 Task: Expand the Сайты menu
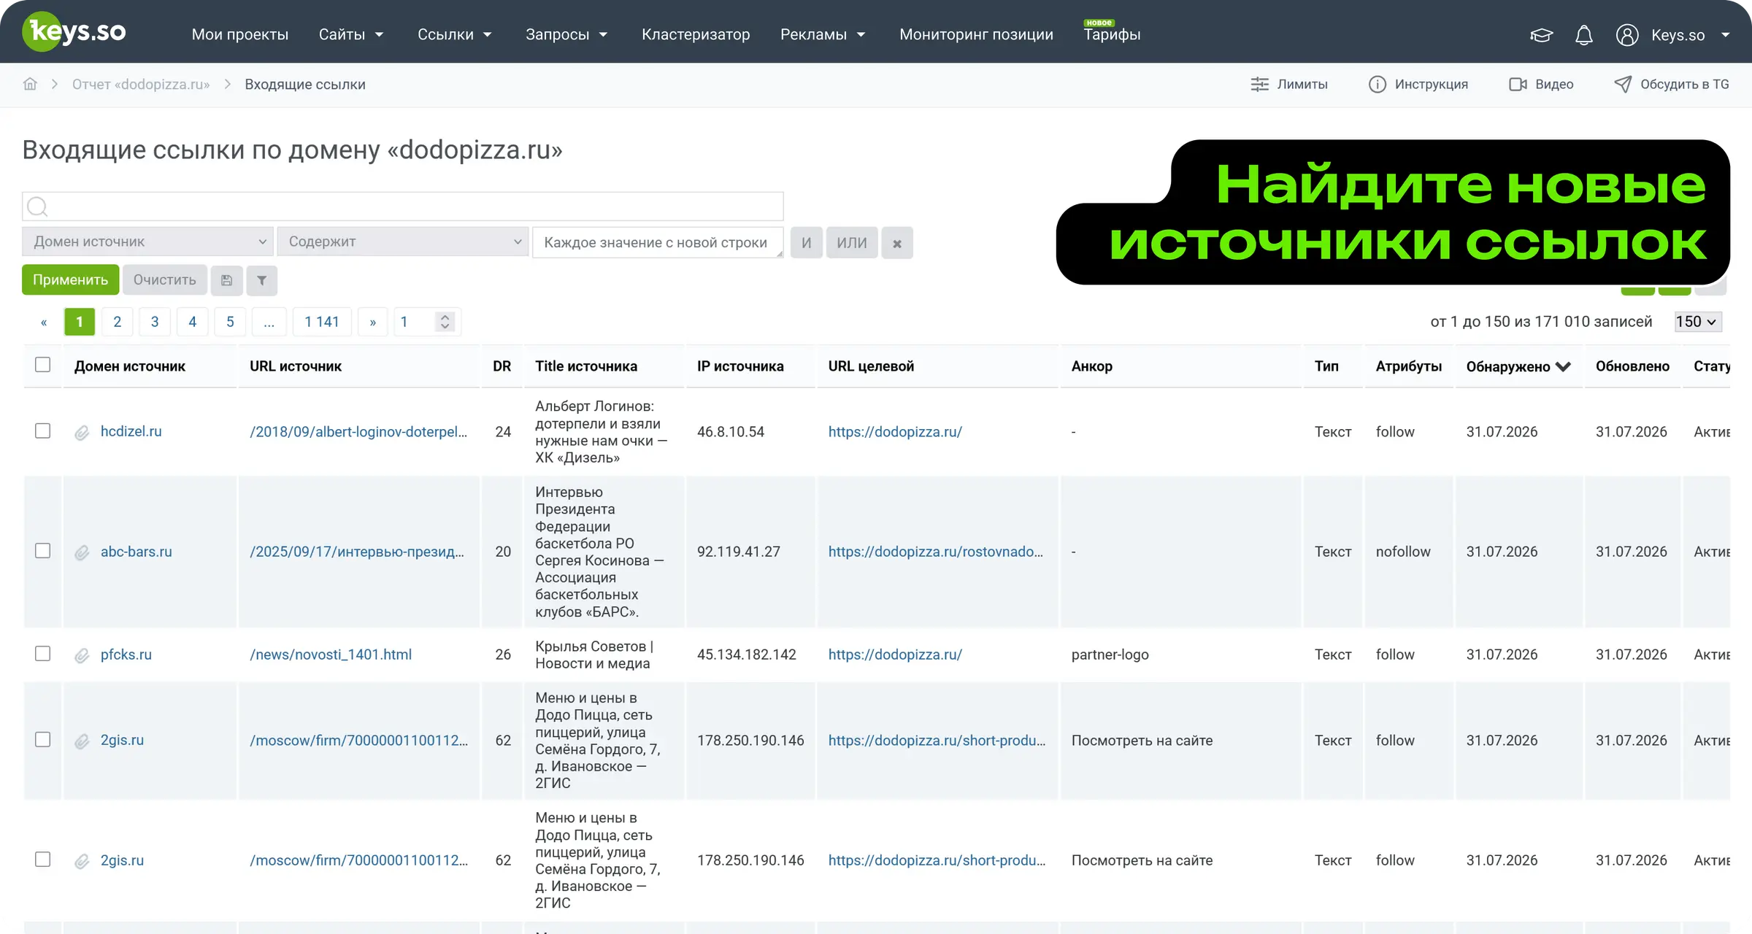pyautogui.click(x=351, y=34)
